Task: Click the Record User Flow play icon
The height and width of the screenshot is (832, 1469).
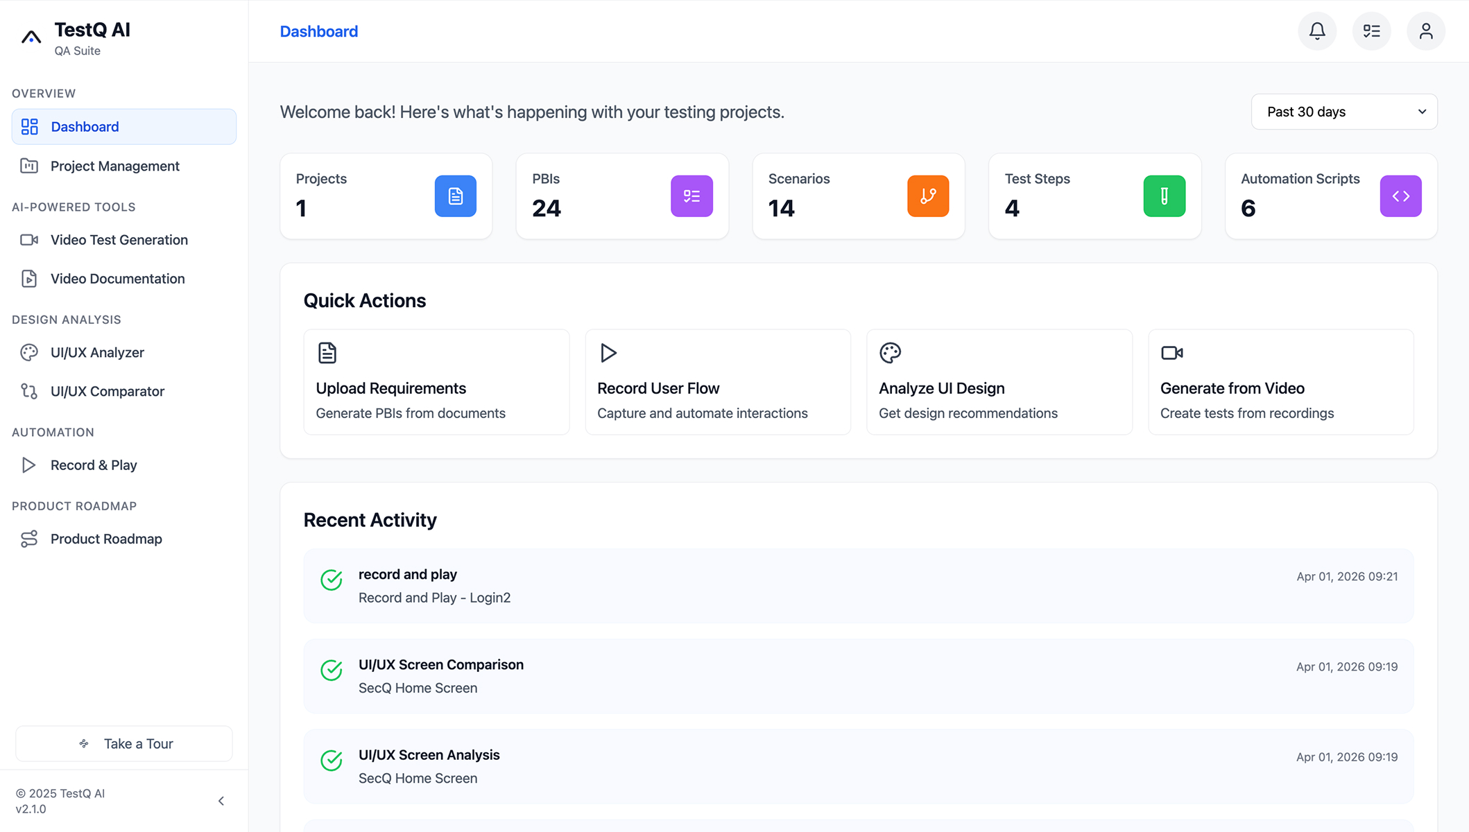Action: pyautogui.click(x=608, y=353)
